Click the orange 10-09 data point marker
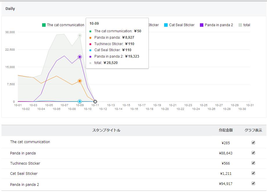 80,81
